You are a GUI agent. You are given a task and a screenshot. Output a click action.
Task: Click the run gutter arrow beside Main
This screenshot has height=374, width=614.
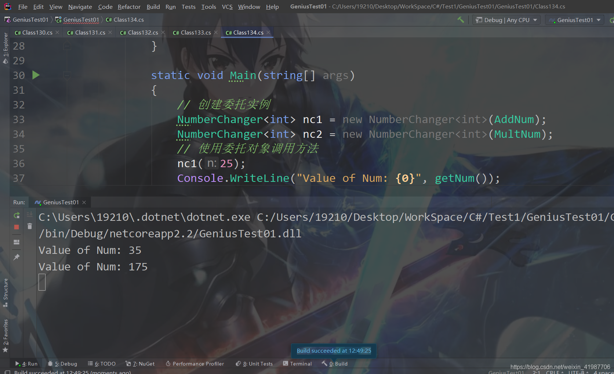(36, 75)
